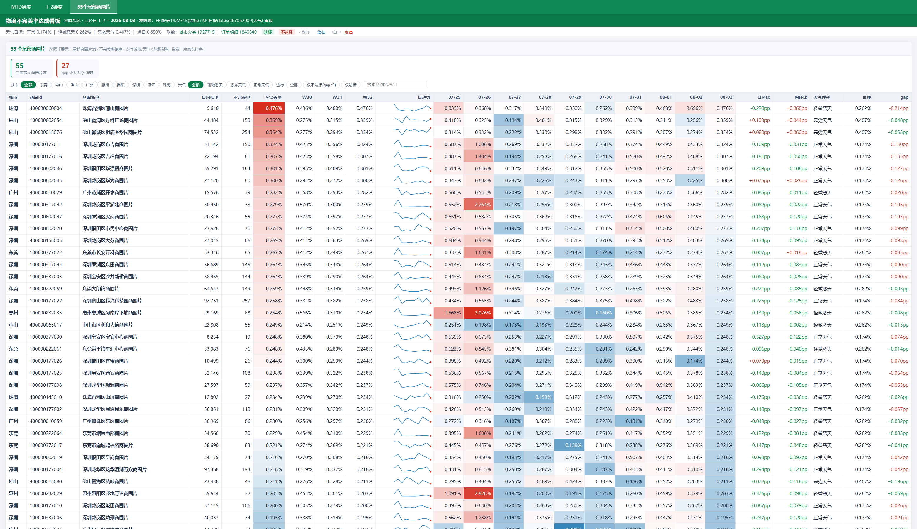Viewport: 917px width, 529px height.
Task: Click the 27 gap 不达标 summary card
Action: click(x=77, y=68)
